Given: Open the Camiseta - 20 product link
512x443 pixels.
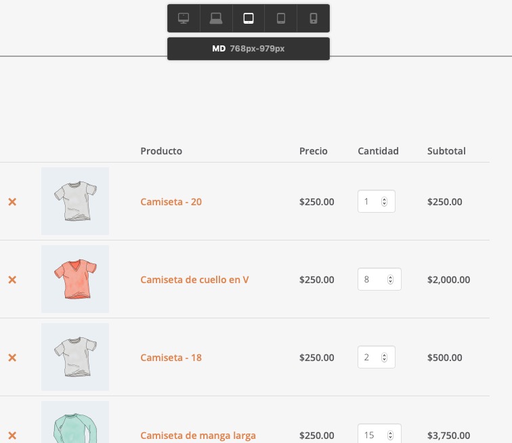Looking at the screenshot, I should pyautogui.click(x=171, y=202).
